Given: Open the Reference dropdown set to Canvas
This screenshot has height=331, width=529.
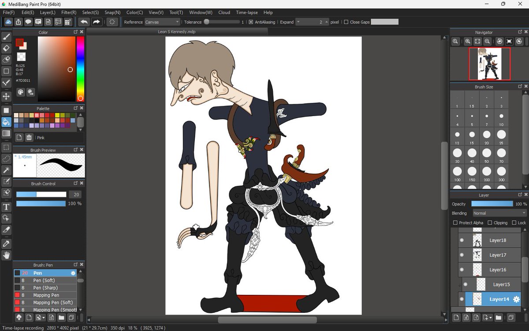Looking at the screenshot, I should pyautogui.click(x=162, y=22).
